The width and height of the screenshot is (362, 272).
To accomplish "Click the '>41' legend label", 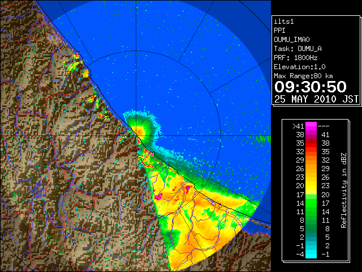I will click(x=298, y=126).
